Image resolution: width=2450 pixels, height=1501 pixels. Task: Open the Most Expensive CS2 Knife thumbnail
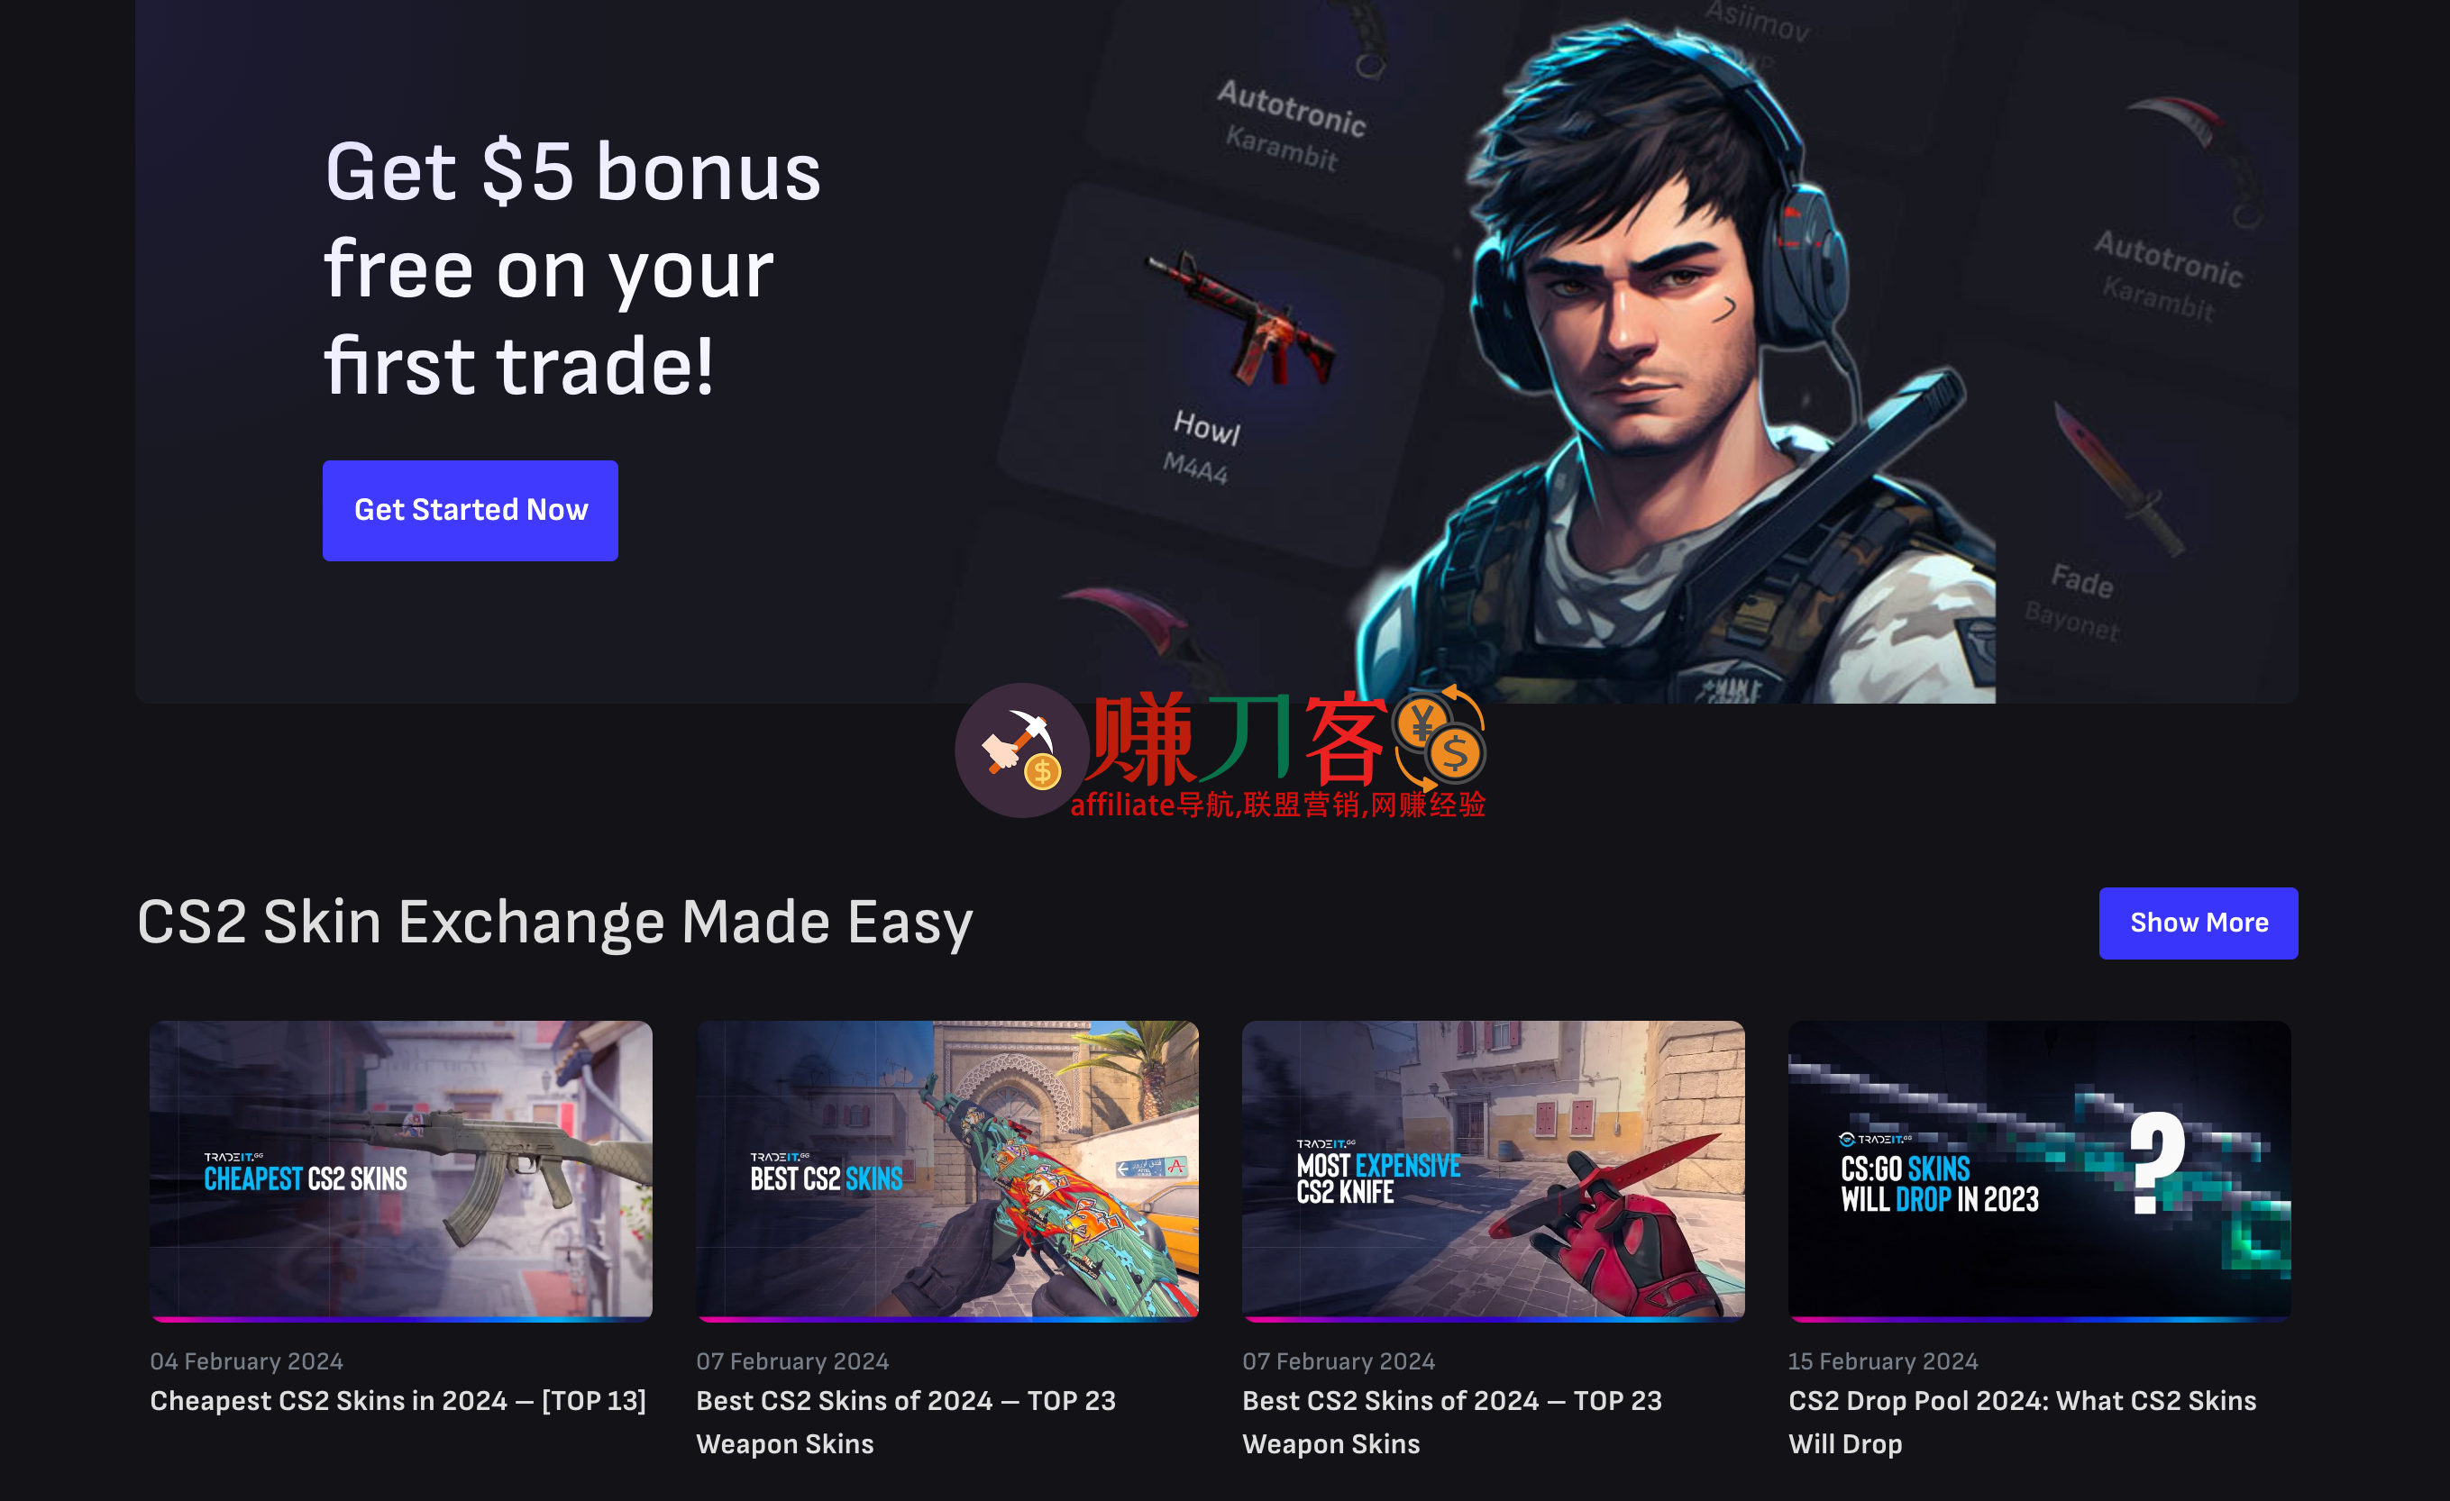1494,1171
